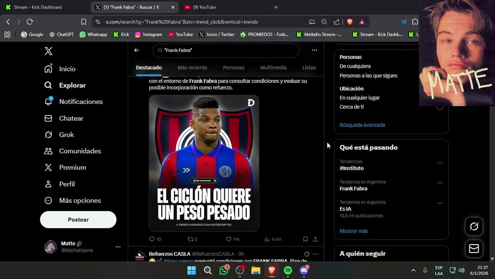Open Notificaciones in sidebar

point(73,102)
